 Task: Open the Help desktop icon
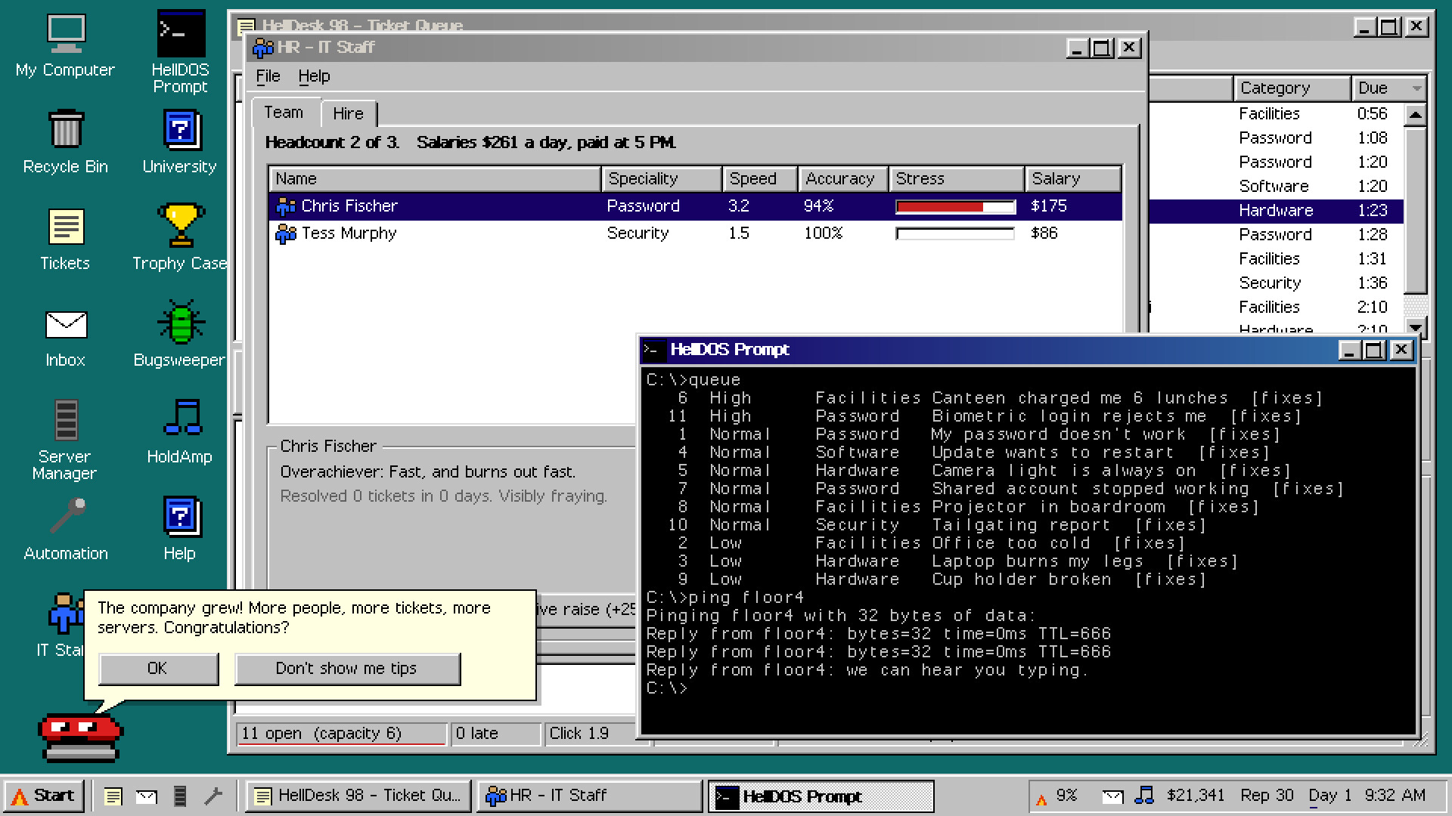coord(180,529)
